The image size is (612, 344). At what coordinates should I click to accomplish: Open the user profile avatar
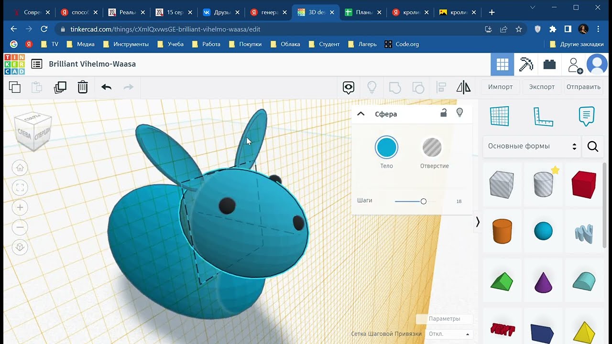click(597, 64)
